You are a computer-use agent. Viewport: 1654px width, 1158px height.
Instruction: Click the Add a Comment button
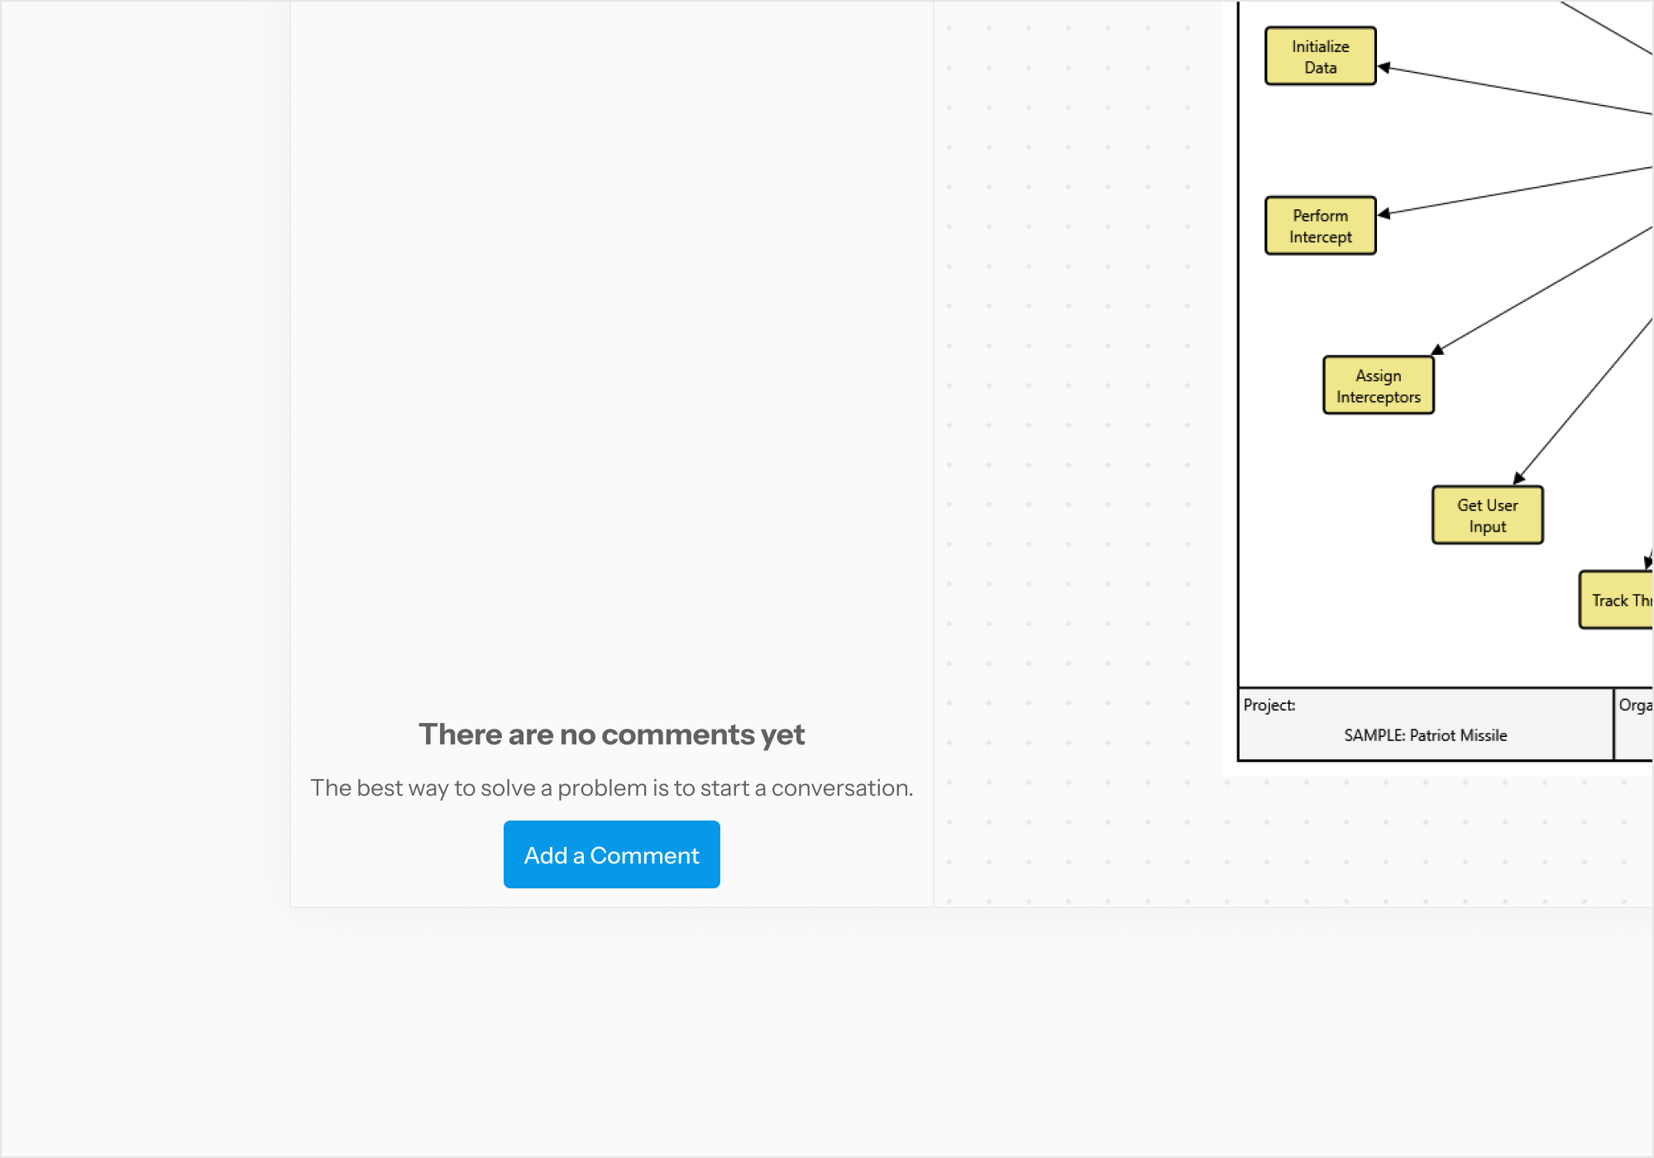click(612, 854)
